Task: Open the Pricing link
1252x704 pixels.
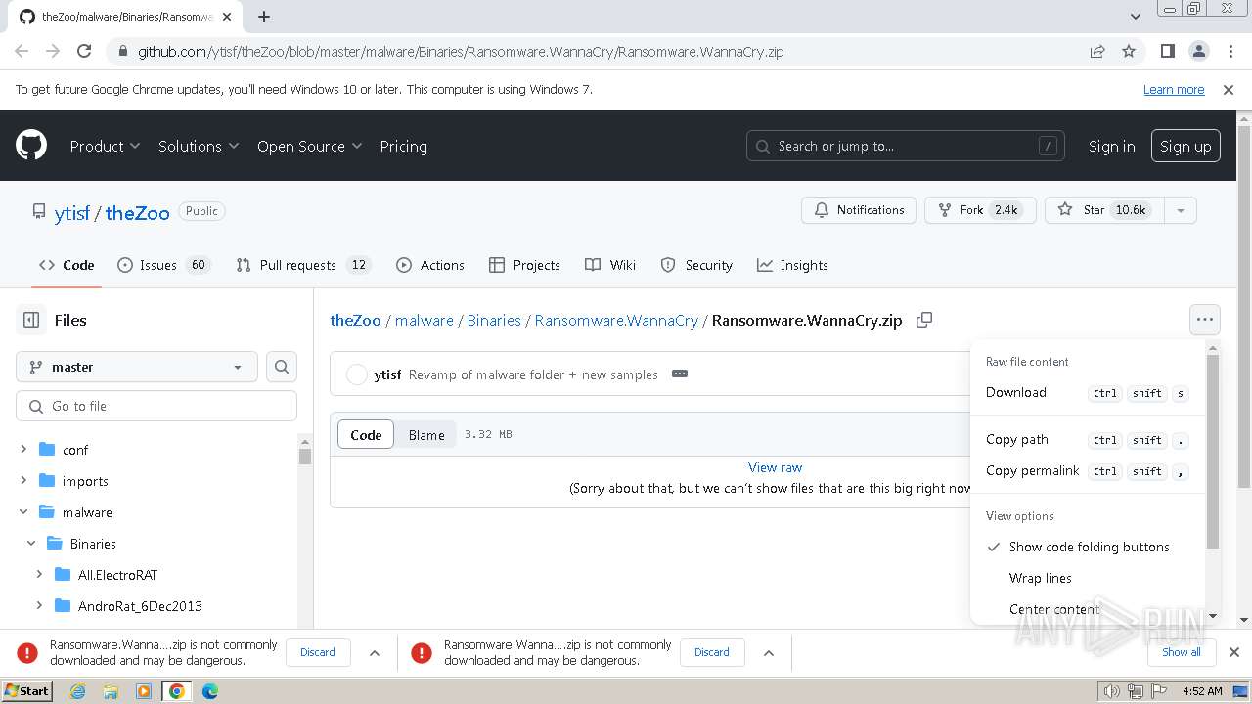Action: click(403, 146)
